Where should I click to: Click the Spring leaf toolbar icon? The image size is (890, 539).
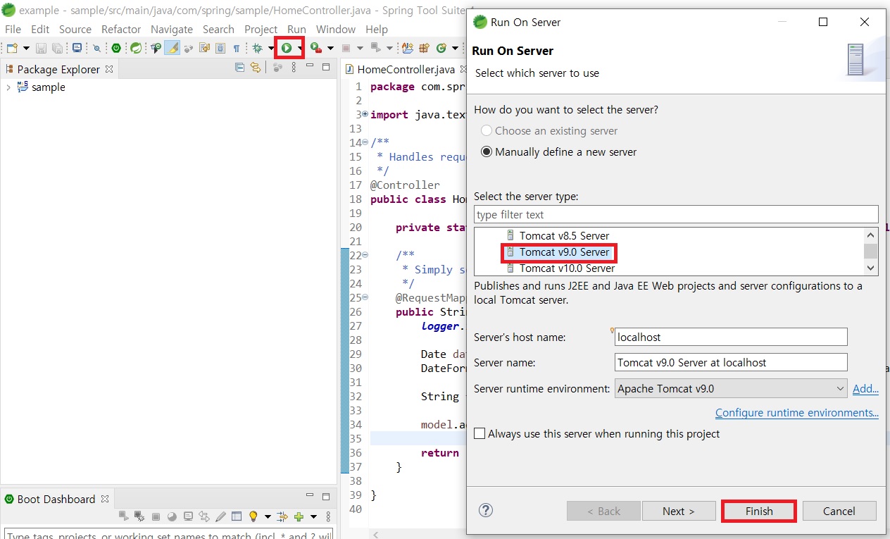tap(136, 48)
